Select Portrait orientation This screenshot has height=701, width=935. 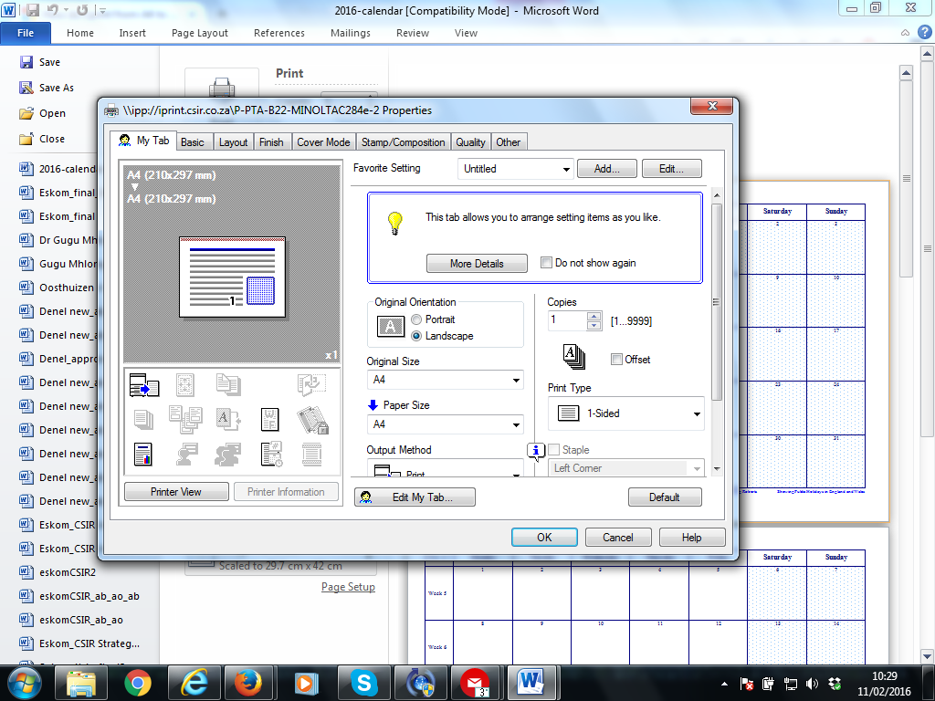coord(434,319)
